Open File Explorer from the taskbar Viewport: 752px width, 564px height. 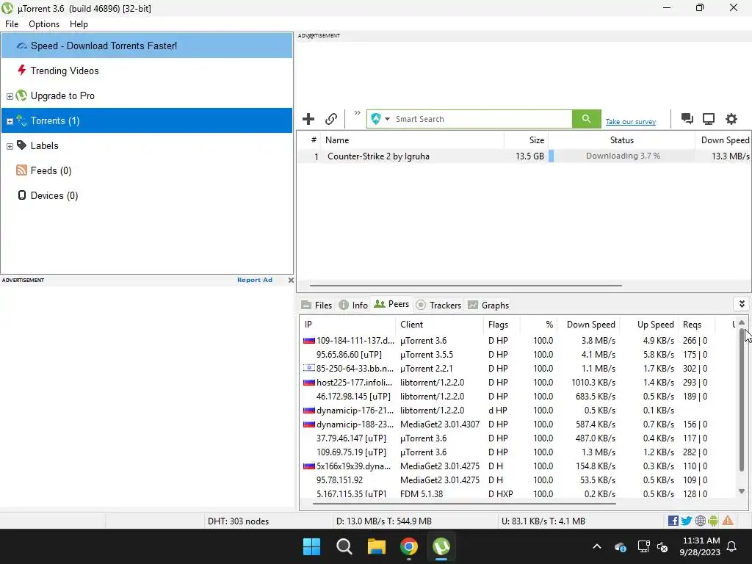377,546
